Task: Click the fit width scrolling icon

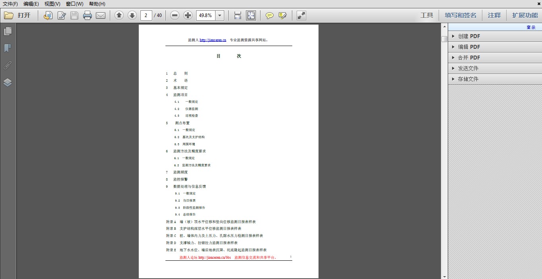Action: pos(238,15)
